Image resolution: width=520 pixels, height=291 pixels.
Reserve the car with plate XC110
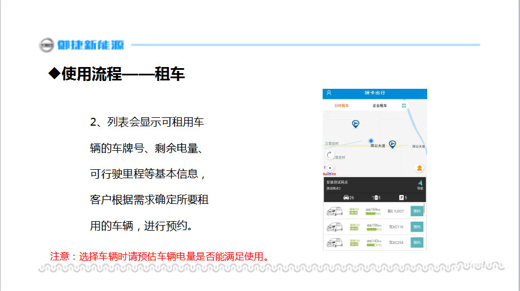pyautogui.click(x=417, y=227)
